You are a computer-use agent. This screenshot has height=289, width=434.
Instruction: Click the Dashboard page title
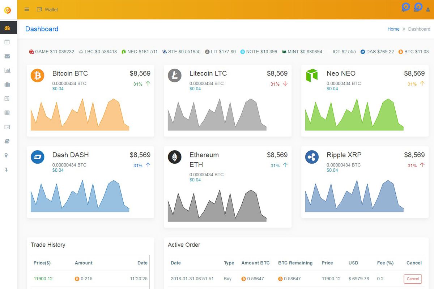(x=42, y=29)
